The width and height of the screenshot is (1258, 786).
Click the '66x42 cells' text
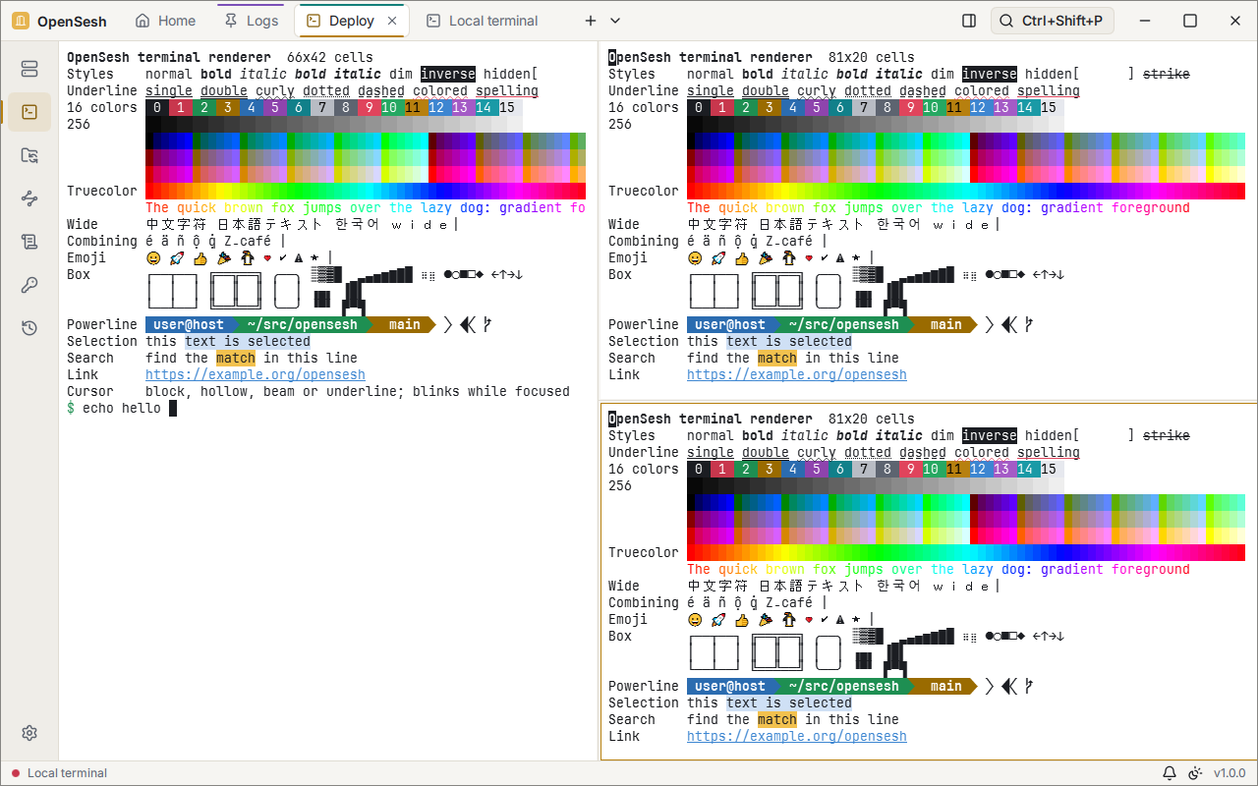(x=330, y=57)
